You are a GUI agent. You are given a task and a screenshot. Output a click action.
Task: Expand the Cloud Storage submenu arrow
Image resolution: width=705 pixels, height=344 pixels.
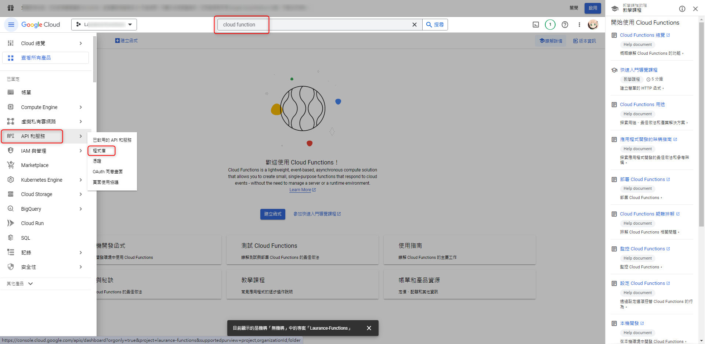click(x=81, y=194)
